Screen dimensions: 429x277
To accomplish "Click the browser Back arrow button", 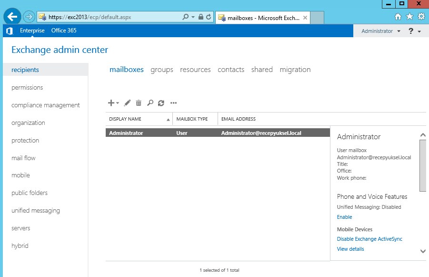I will pyautogui.click(x=12, y=17).
